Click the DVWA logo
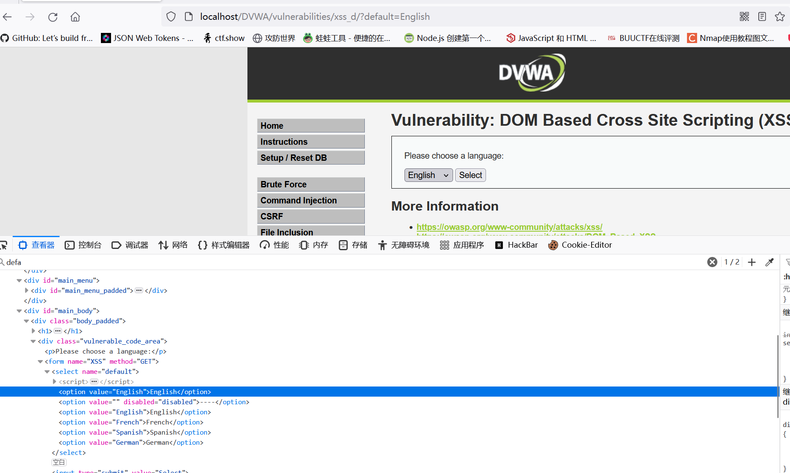The image size is (790, 473). point(532,73)
